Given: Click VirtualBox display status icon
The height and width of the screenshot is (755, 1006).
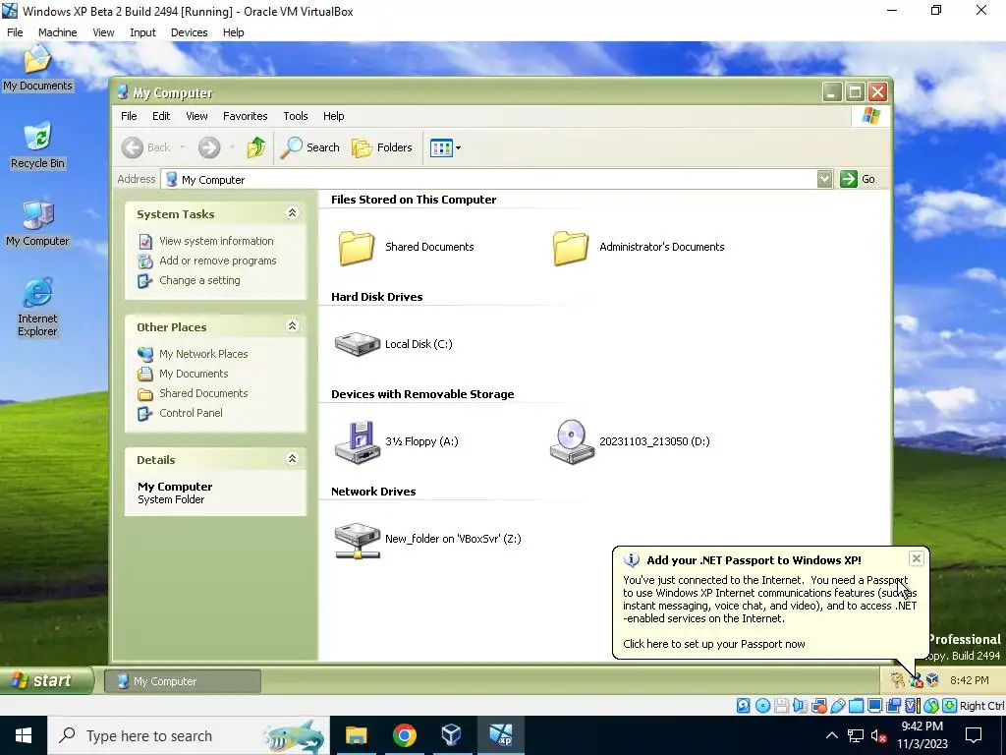Looking at the screenshot, I should [874, 706].
